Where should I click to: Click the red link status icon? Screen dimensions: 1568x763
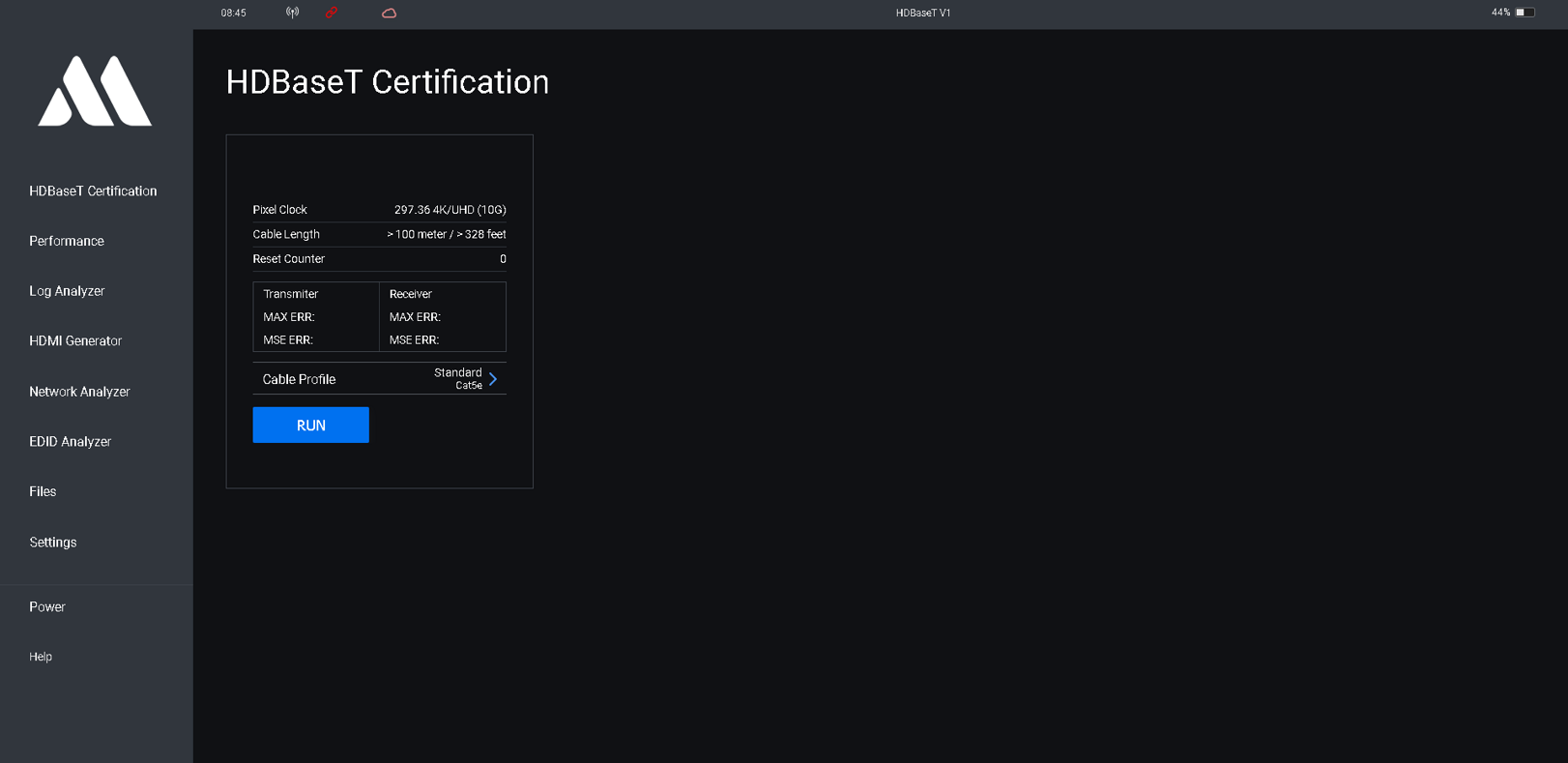click(332, 13)
